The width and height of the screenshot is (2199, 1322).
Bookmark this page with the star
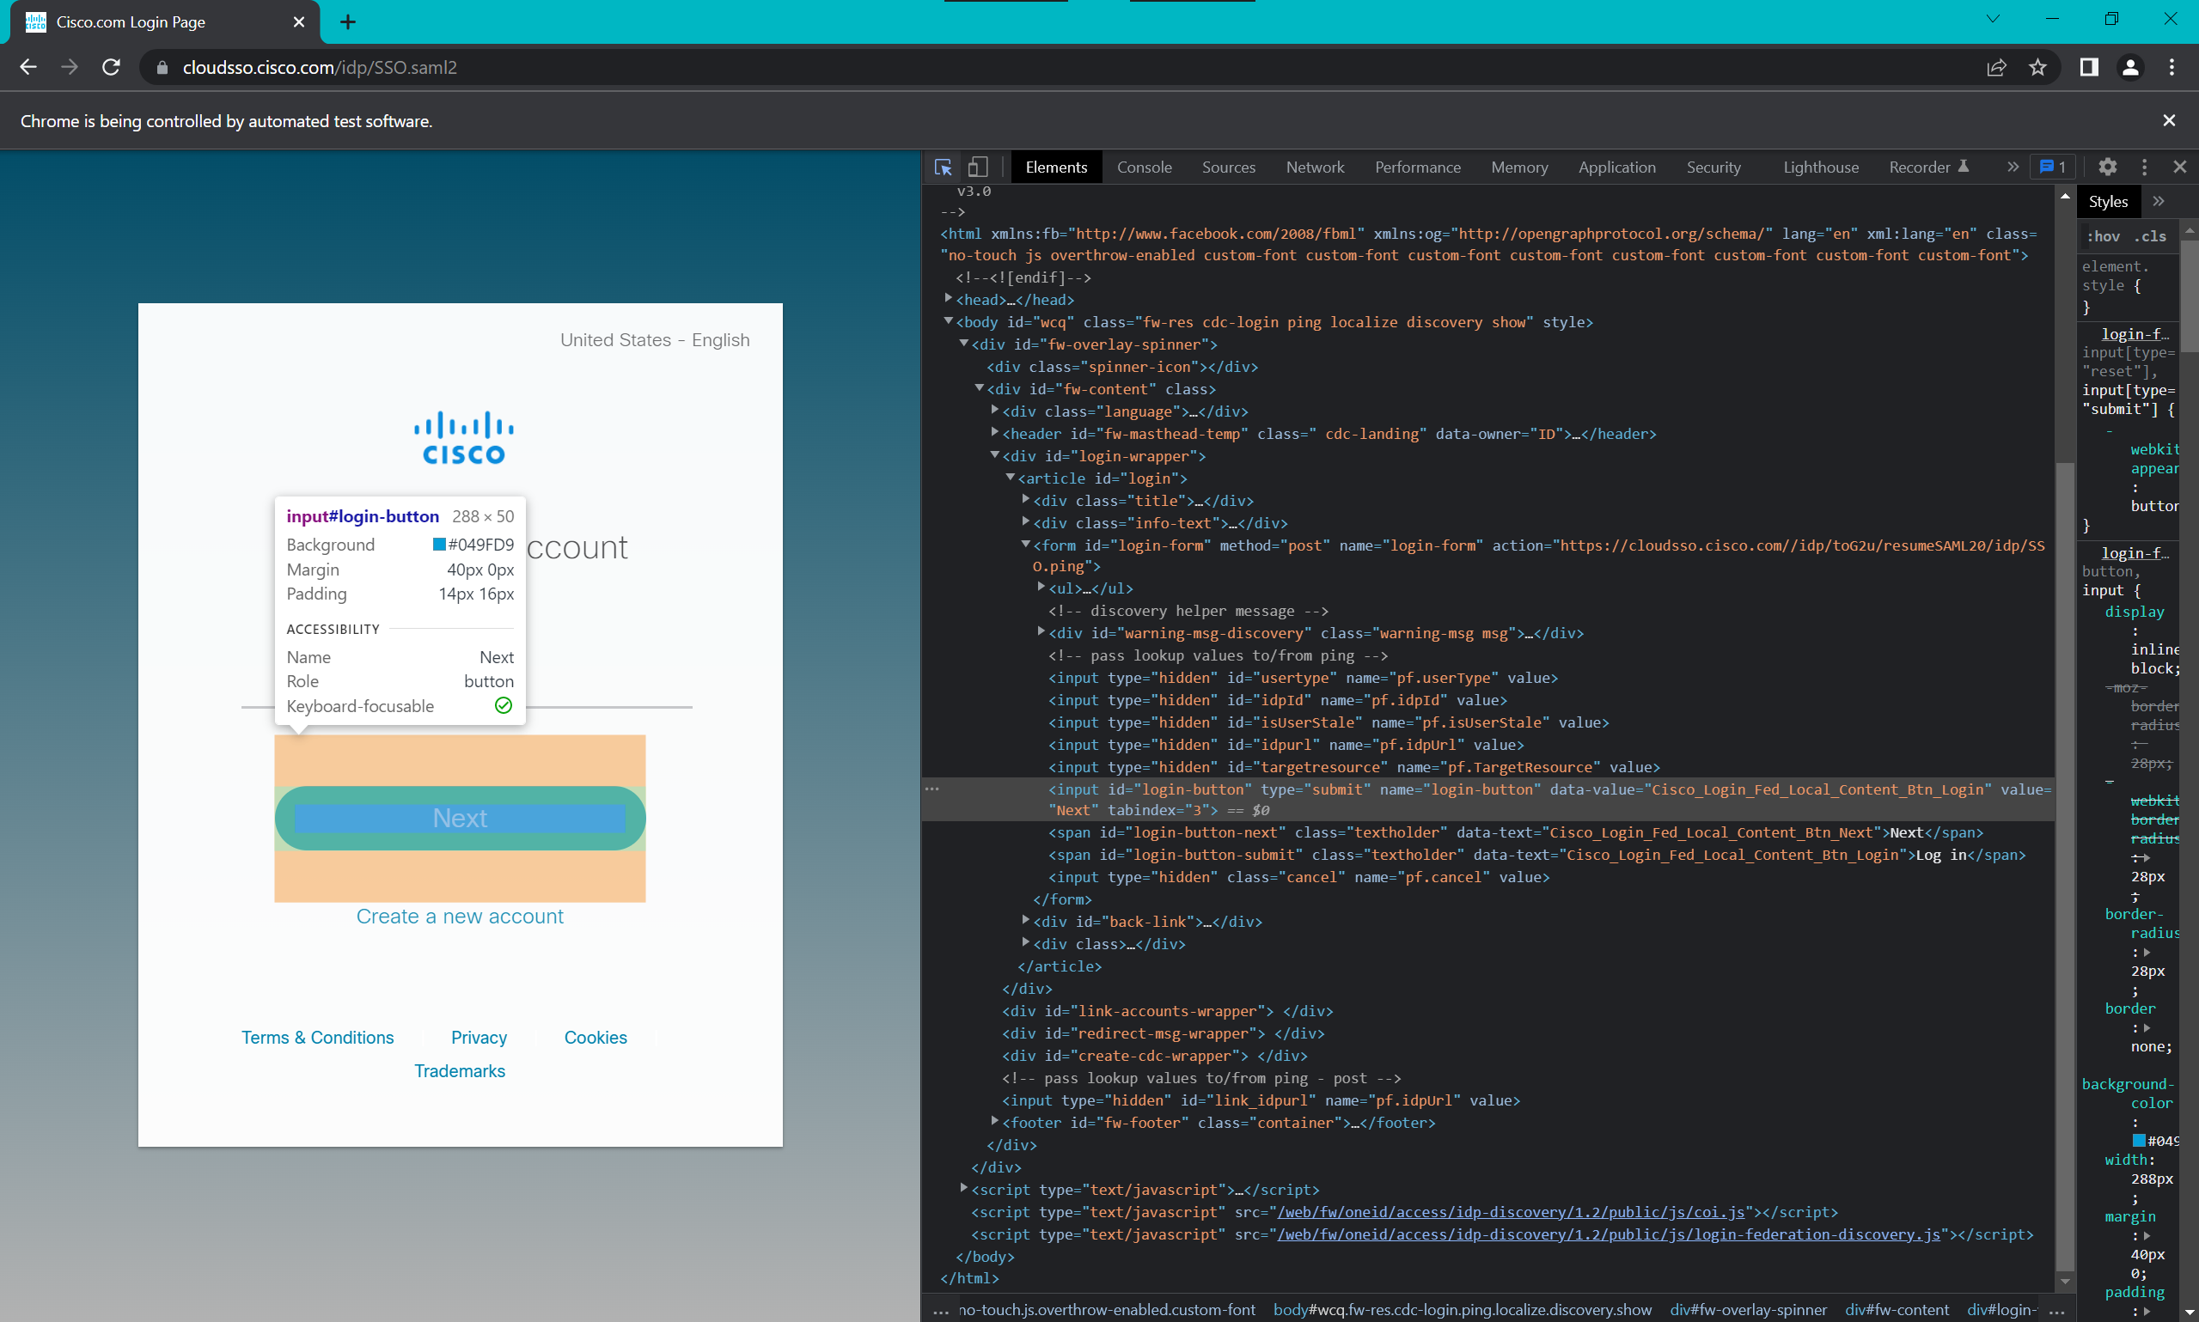[2037, 67]
